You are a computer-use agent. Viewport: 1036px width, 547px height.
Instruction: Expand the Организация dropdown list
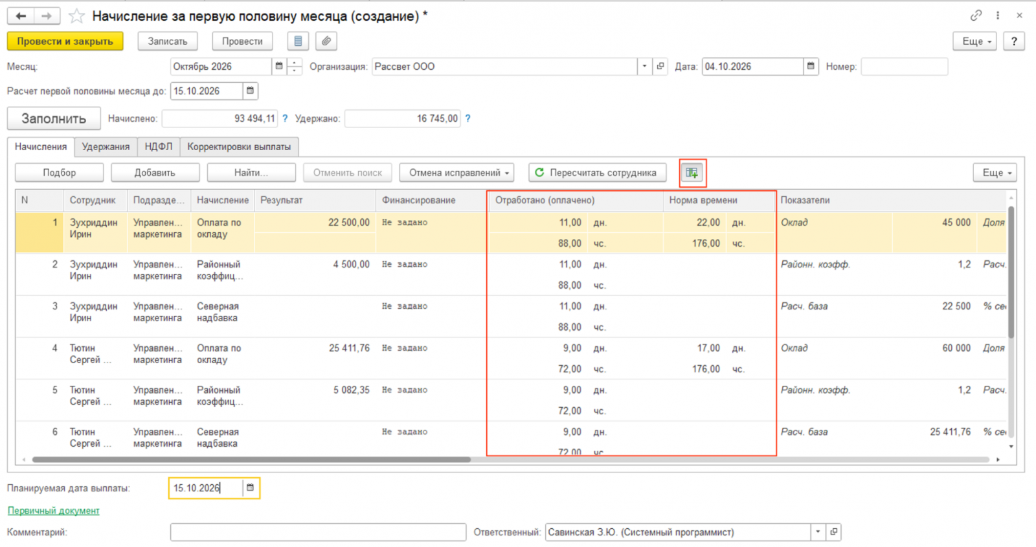coord(644,66)
